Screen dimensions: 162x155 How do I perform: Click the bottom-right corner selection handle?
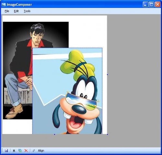click(x=107, y=134)
